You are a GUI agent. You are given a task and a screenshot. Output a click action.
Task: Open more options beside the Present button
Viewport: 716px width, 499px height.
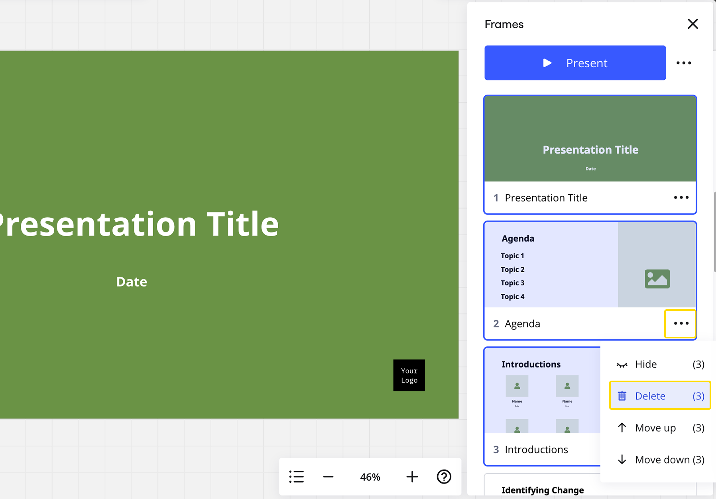pyautogui.click(x=684, y=63)
